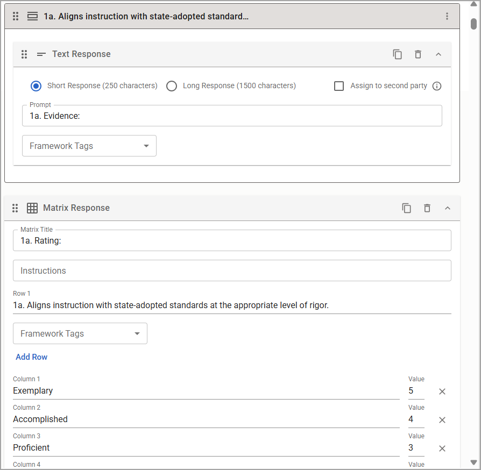The width and height of the screenshot is (481, 470).
Task: Click the 1a. Aligns instruction section title
Action: (x=146, y=16)
